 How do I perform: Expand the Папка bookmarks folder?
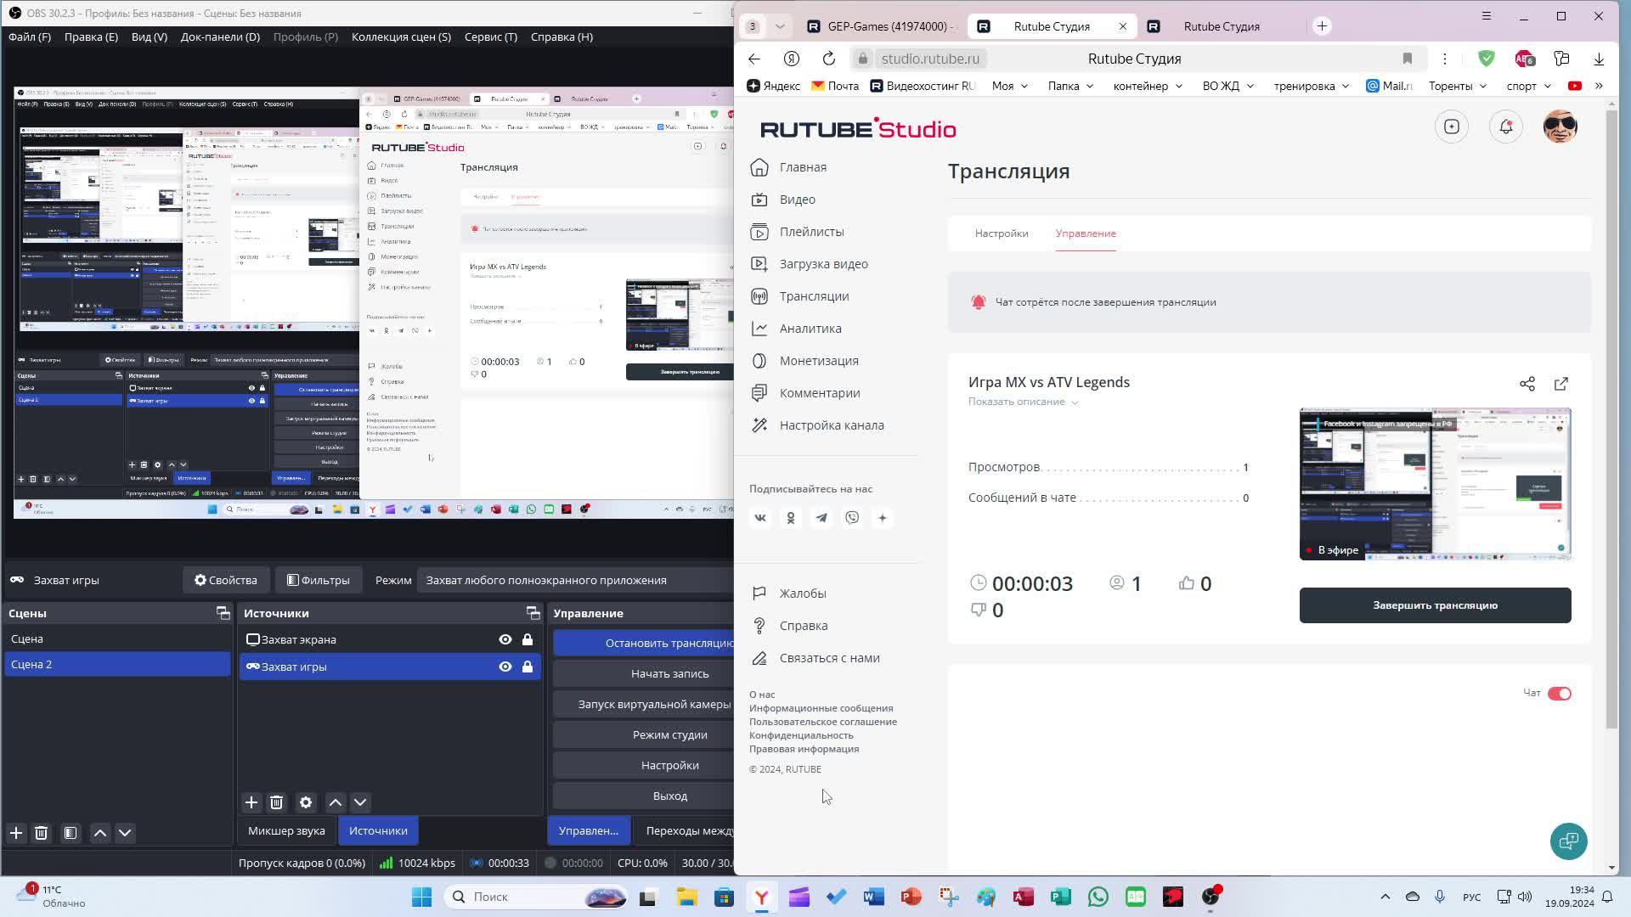point(1070,86)
